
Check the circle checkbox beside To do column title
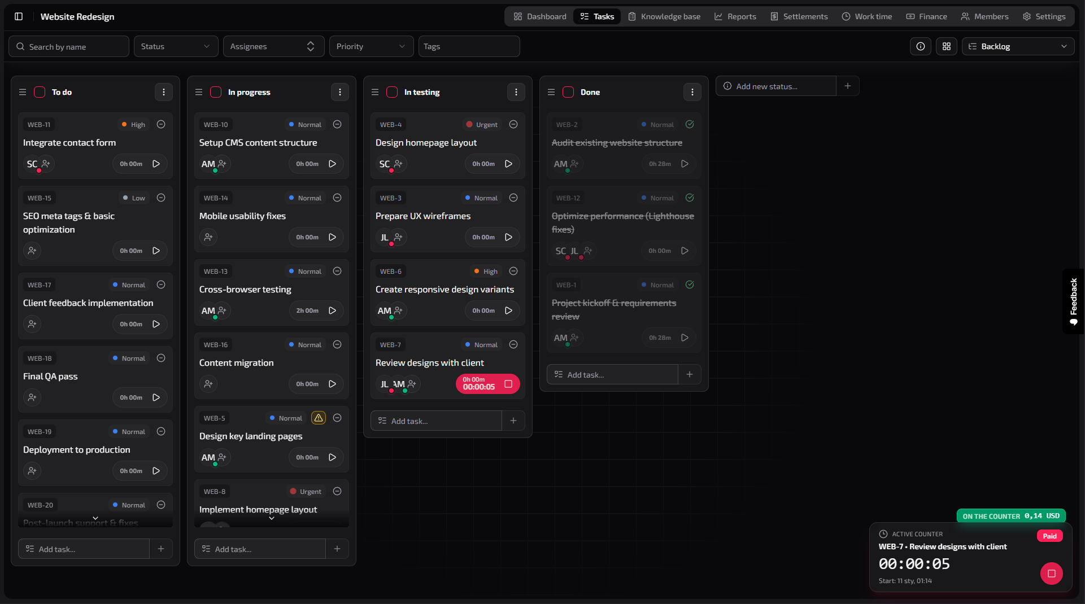point(40,92)
